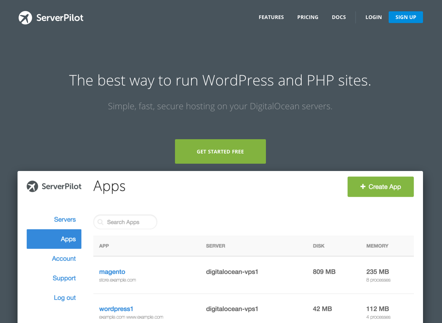The height and width of the screenshot is (323, 442).
Task: Click the MEMORY column header
Action: (377, 246)
